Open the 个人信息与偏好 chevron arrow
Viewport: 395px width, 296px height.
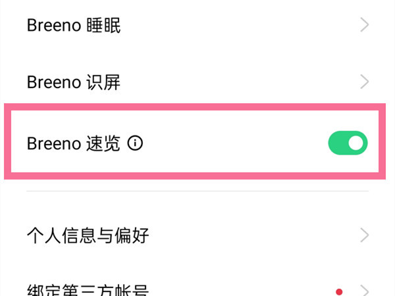click(x=364, y=234)
